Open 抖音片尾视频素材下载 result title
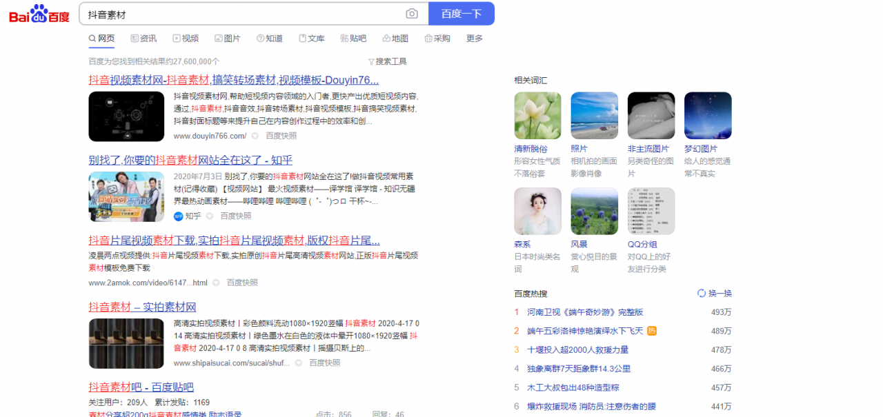 pyautogui.click(x=234, y=241)
